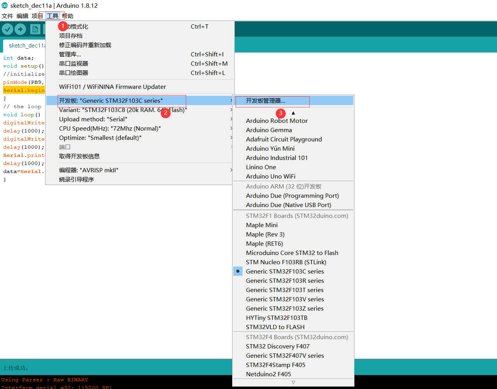This screenshot has height=389, width=497.
Task: Expand the Upload method Serial submenu
Action: (231, 119)
